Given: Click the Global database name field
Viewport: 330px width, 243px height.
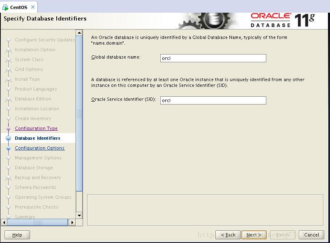Looking at the screenshot, I should [213, 58].
